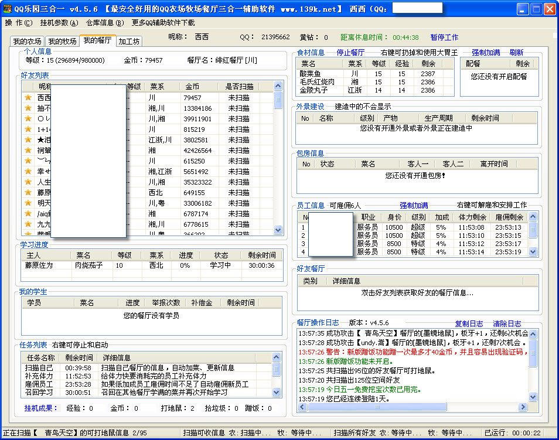Switch to the 加工坊 tab
The height and width of the screenshot is (440, 559).
coord(129,42)
